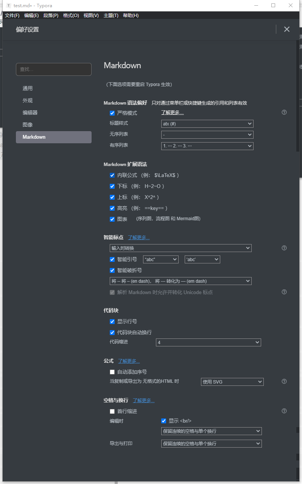Open the 标题样式 dropdown showing atx (#)
The image size is (302, 484).
tap(207, 124)
